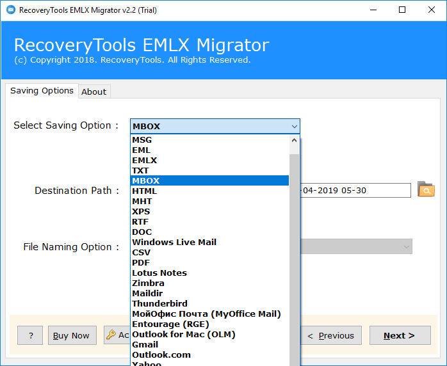
Task: Click the Next button
Action: (400, 335)
